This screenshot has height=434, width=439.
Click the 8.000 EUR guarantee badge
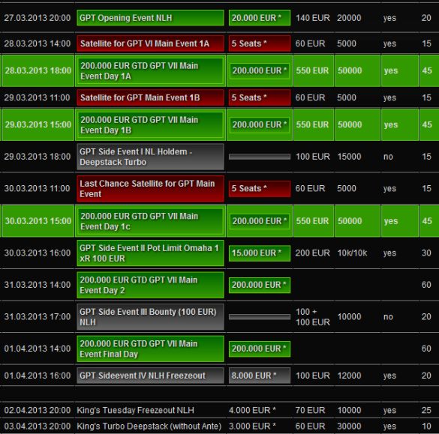coord(260,376)
